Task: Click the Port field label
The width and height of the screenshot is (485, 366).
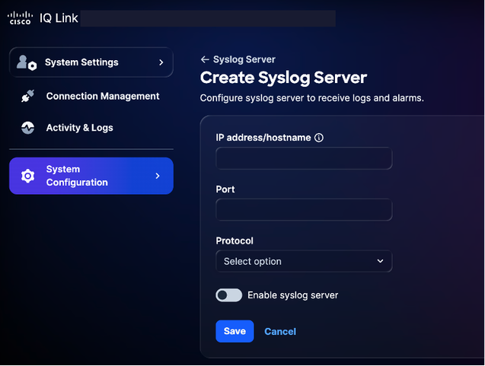Action: [225, 189]
